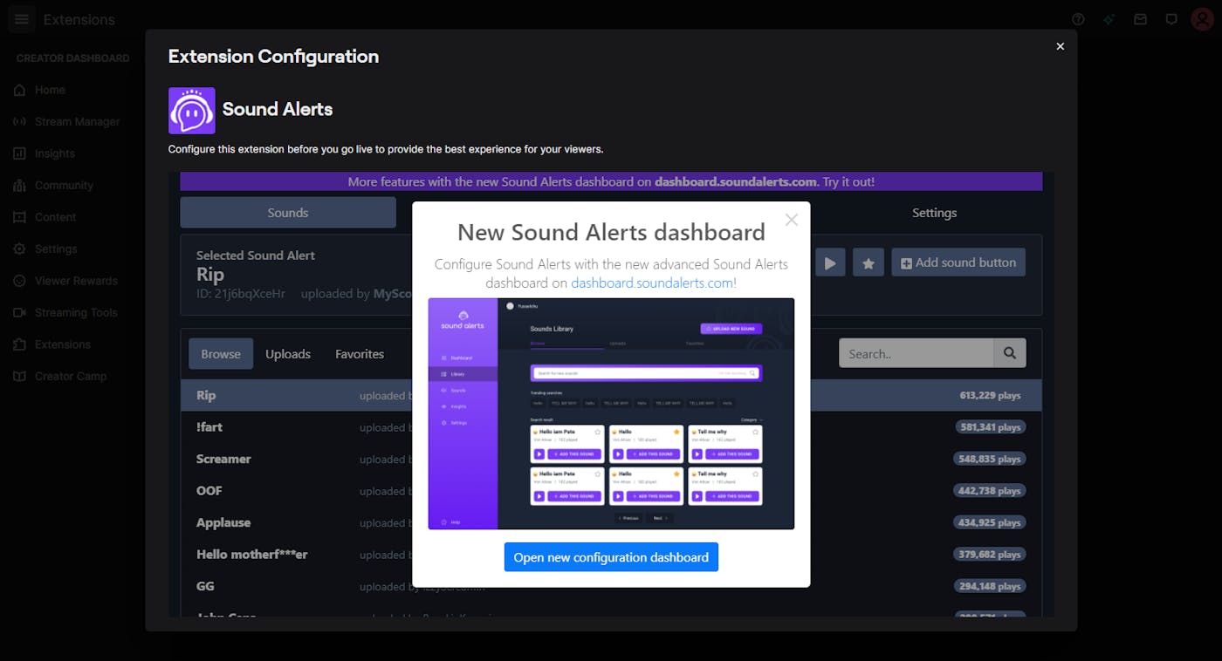Click the Content film icon

[19, 217]
